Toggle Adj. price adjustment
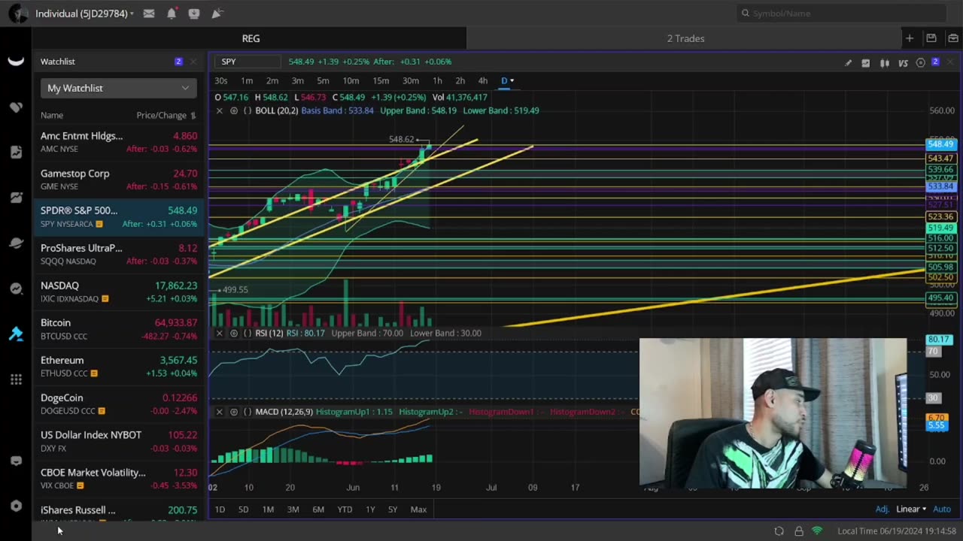Image resolution: width=963 pixels, height=541 pixels. pyautogui.click(x=882, y=509)
